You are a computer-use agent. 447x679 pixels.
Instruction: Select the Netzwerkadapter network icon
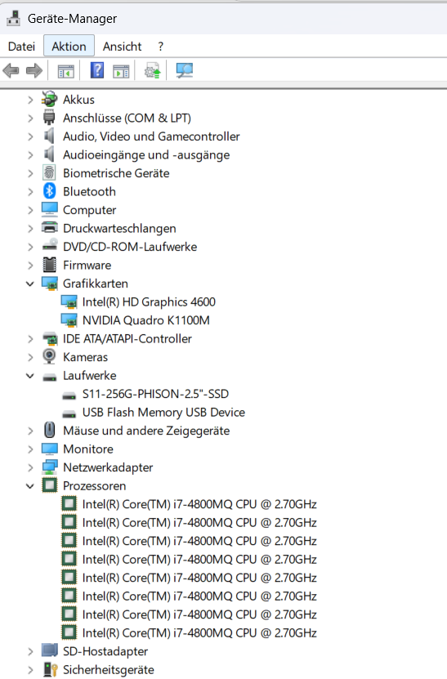[x=49, y=467]
